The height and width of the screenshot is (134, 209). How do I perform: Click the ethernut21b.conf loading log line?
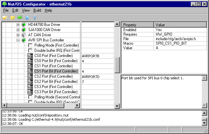[x=51, y=119]
